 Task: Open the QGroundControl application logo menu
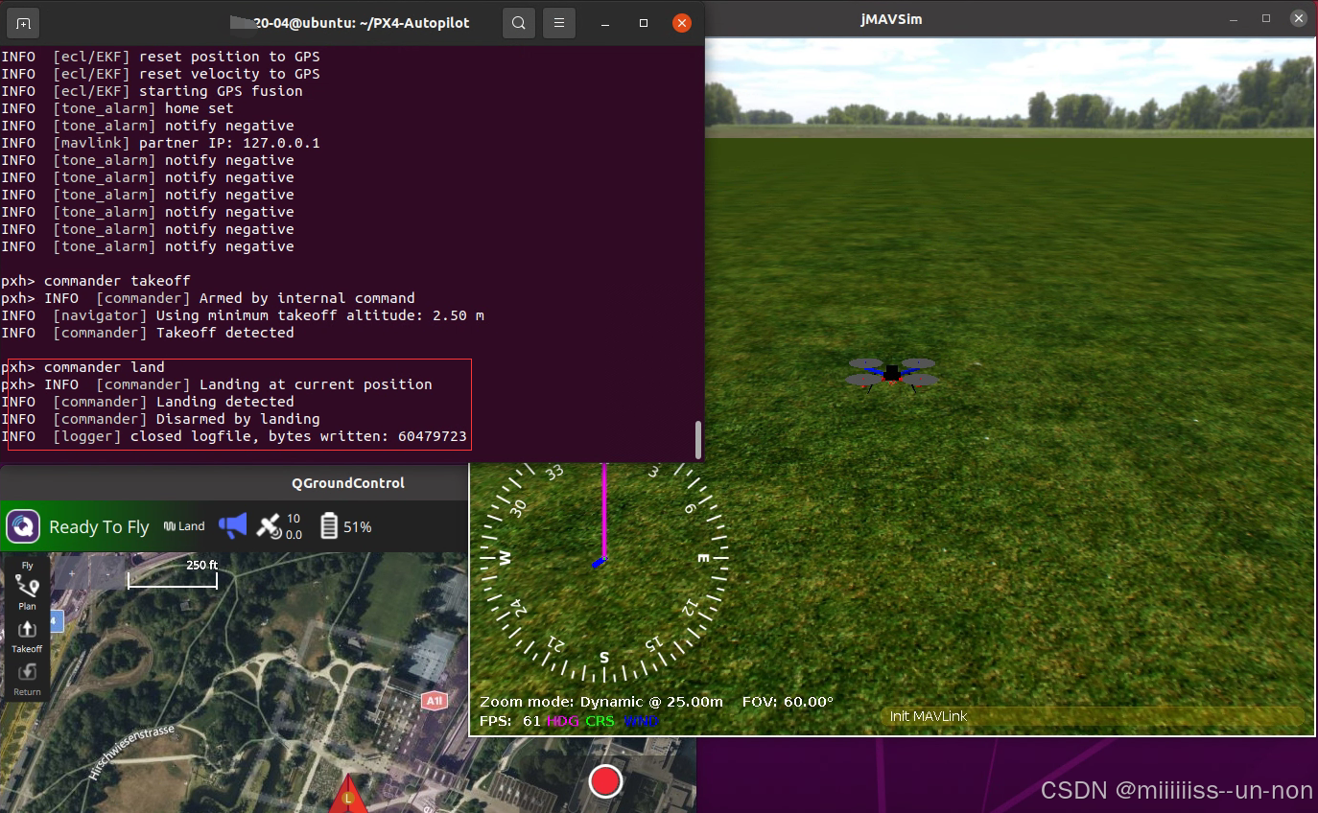tap(23, 526)
